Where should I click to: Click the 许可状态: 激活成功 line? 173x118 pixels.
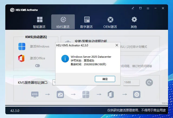point(82,61)
